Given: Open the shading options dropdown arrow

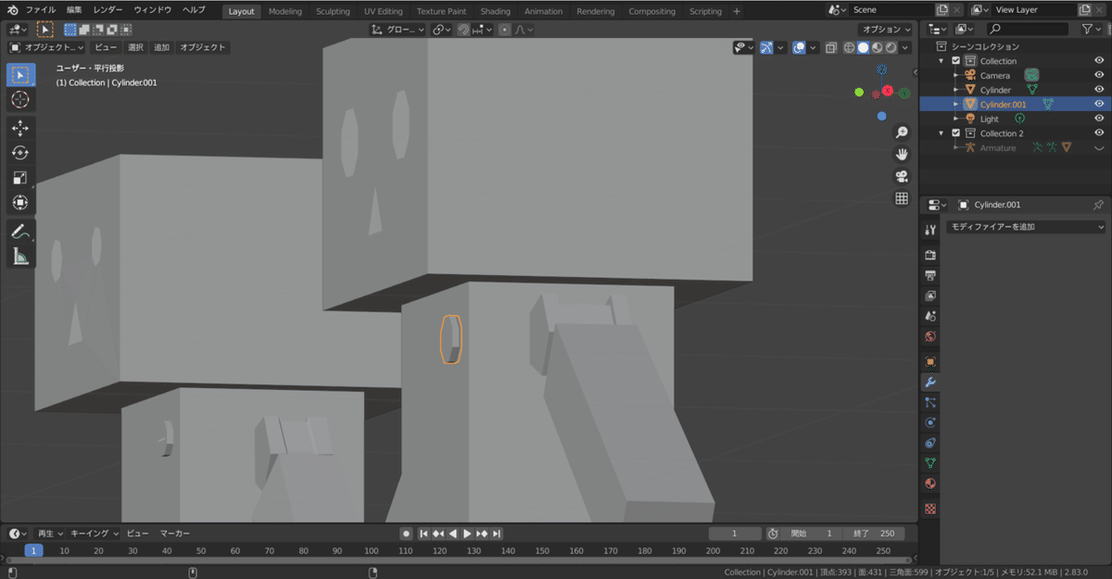Looking at the screenshot, I should tap(905, 47).
